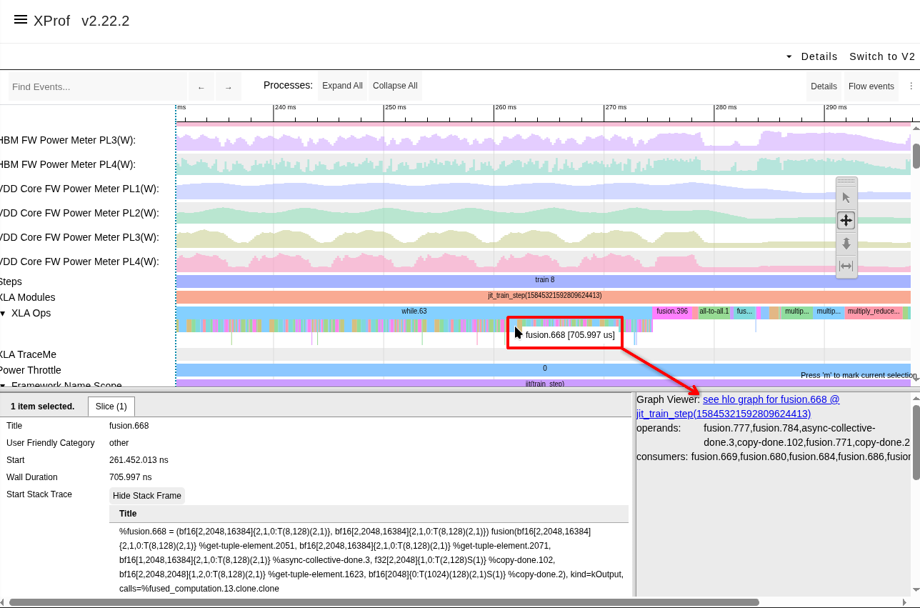920x608 pixels.
Task: Select the jit(train_step) name scope slice
Action: pyautogui.click(x=544, y=384)
